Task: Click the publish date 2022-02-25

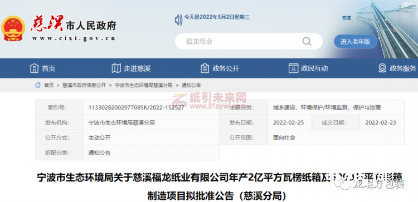Action: point(289,122)
